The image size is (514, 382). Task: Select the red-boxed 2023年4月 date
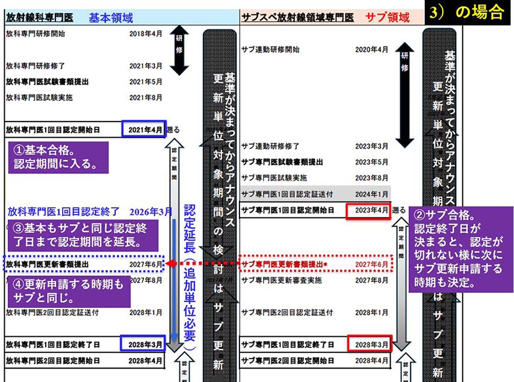point(370,211)
